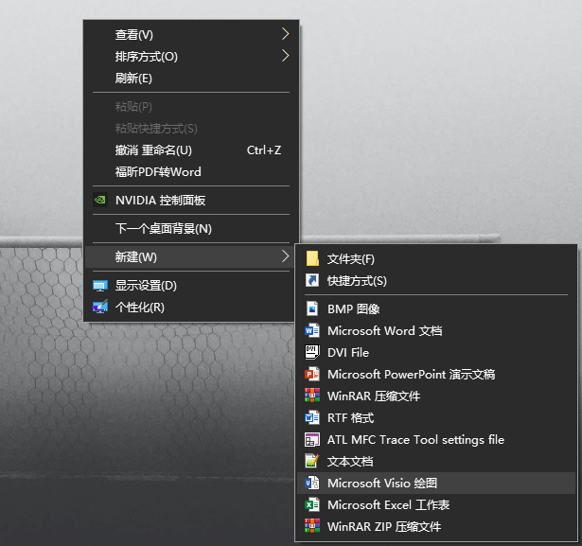Click the shortcut arrow icon (快捷方式)
Image resolution: width=582 pixels, height=546 pixels.
click(x=312, y=280)
